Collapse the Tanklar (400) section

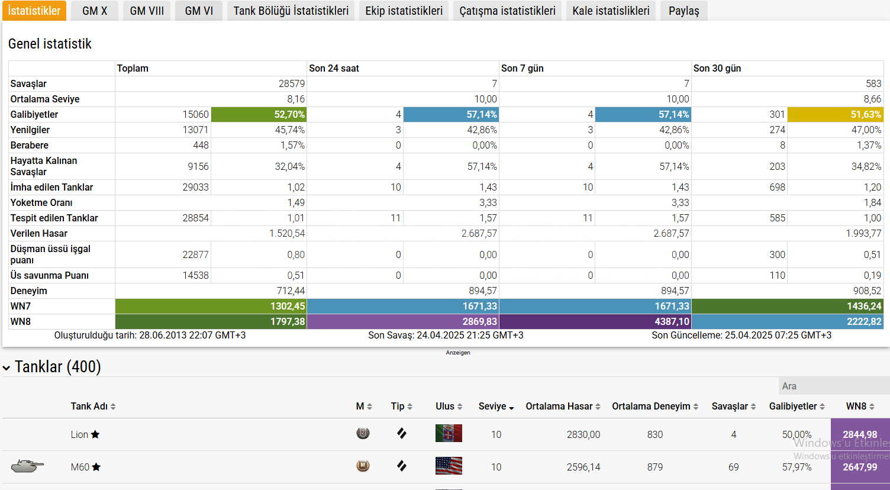[7, 367]
